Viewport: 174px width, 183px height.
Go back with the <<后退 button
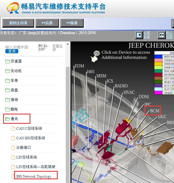(x=47, y=23)
